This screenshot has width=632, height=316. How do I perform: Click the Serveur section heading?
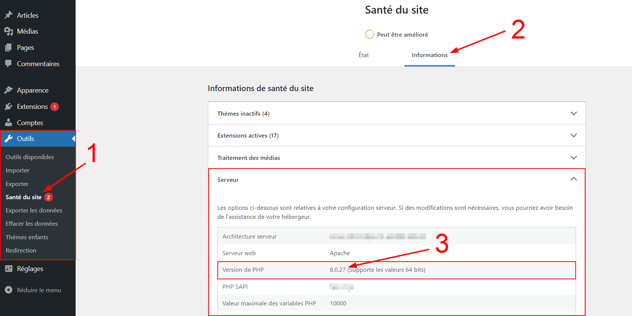click(x=228, y=180)
